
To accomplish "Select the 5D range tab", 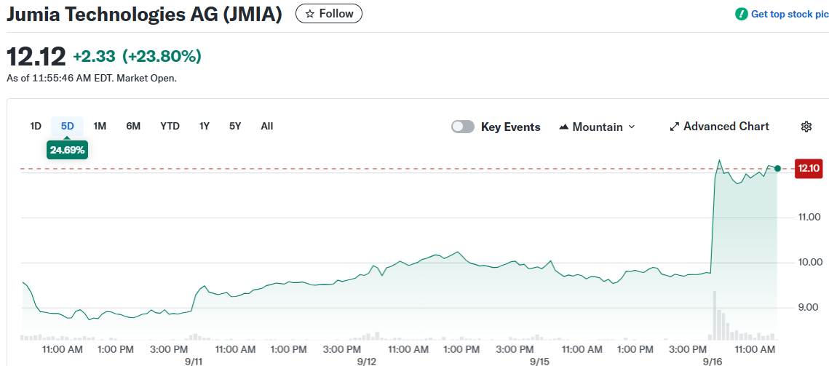I will click(x=67, y=127).
